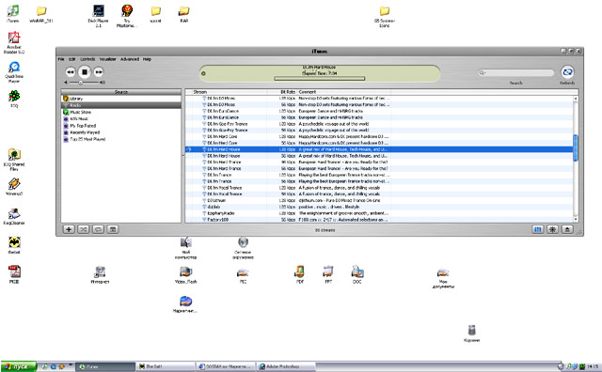
Task: Open the DOC folder icon on desktop
Action: point(357,274)
